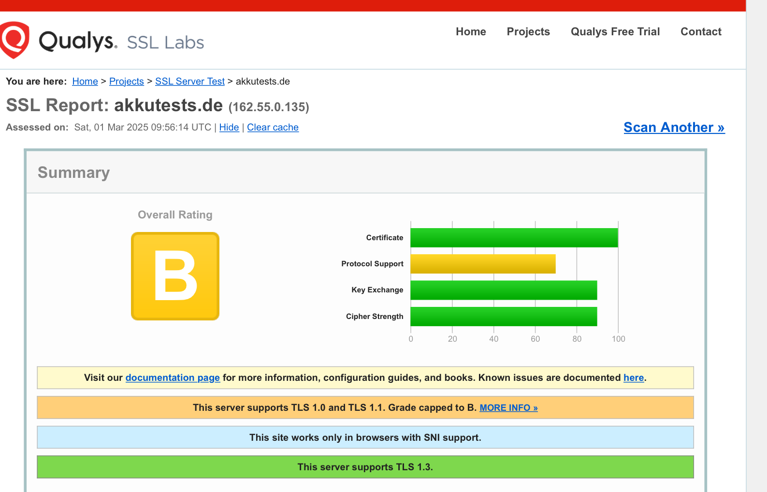
Task: Click the yellow Protocol Support score bar
Action: click(x=483, y=264)
